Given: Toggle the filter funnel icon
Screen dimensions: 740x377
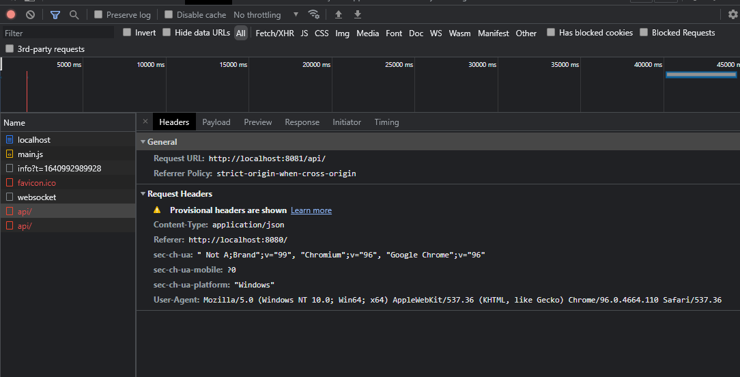Looking at the screenshot, I should tap(55, 14).
